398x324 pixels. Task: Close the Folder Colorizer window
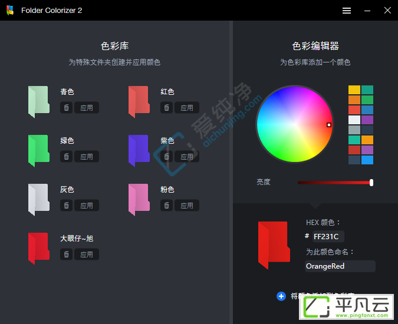click(387, 11)
